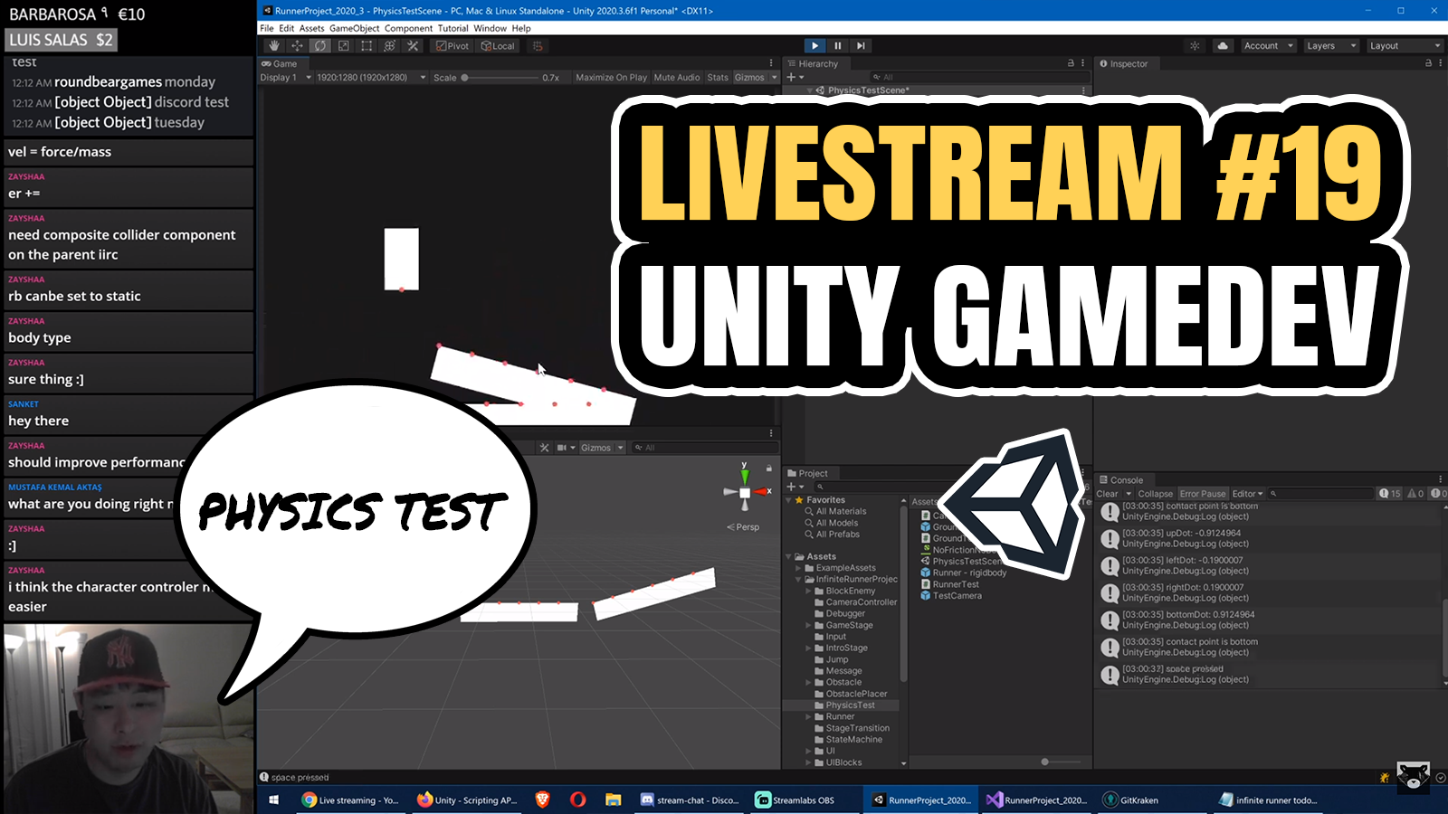Toggle Mute Audio in Game view
1448x814 pixels.
point(677,78)
